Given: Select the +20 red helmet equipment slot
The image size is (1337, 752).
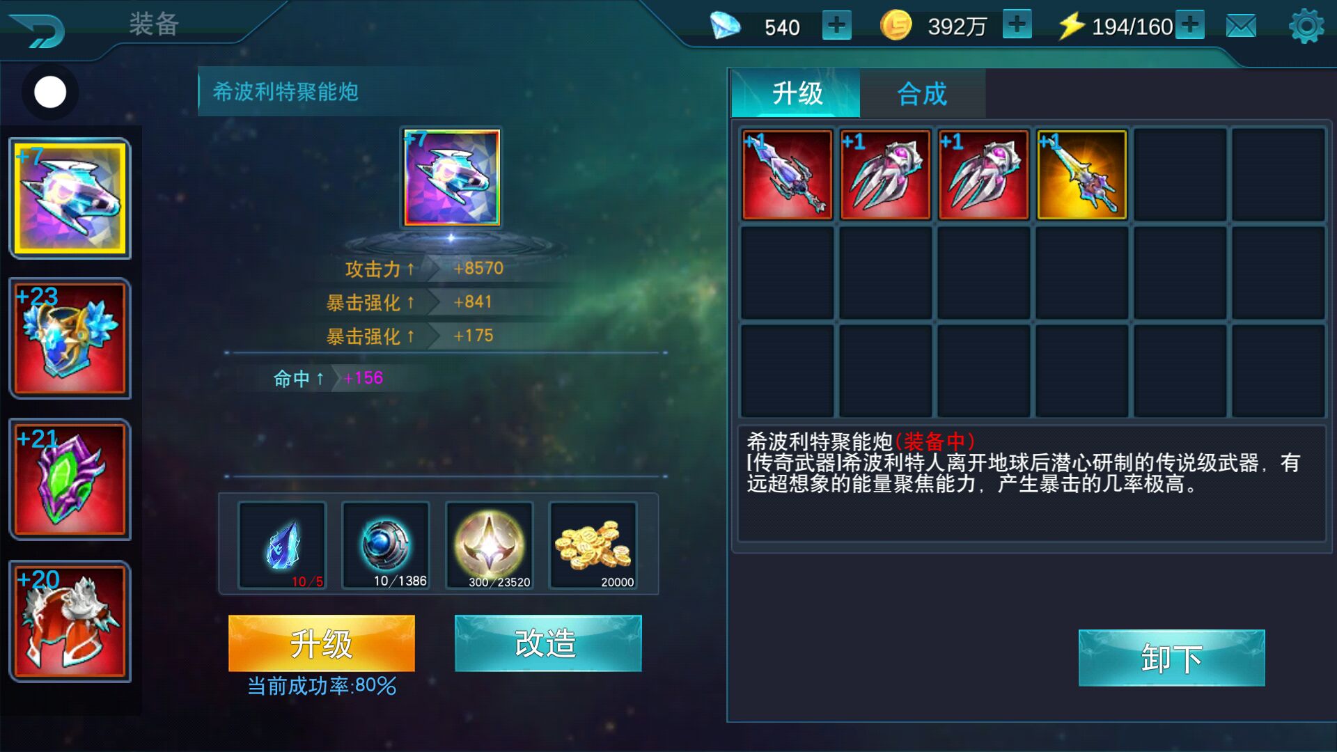Looking at the screenshot, I should coord(70,621).
